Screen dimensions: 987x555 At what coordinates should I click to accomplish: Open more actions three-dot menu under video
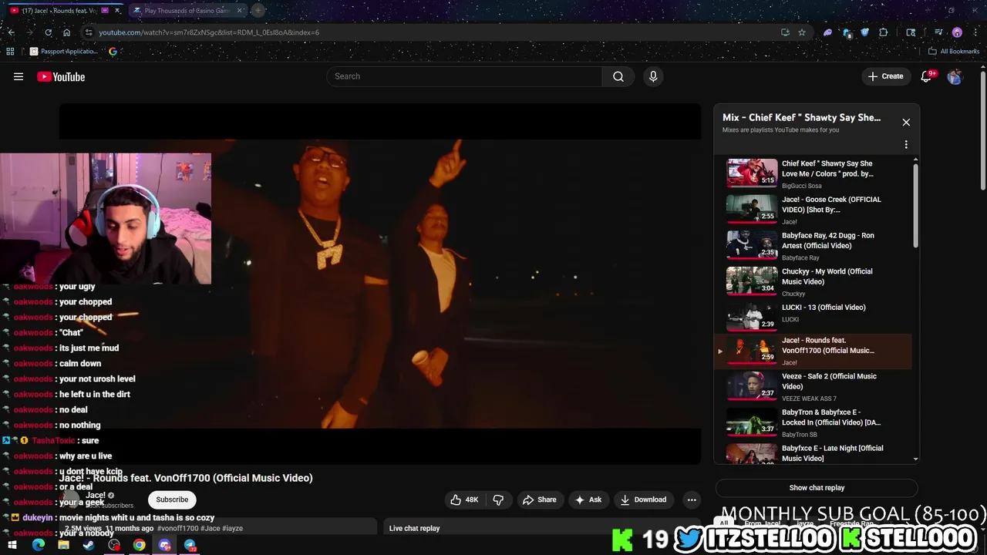point(692,499)
